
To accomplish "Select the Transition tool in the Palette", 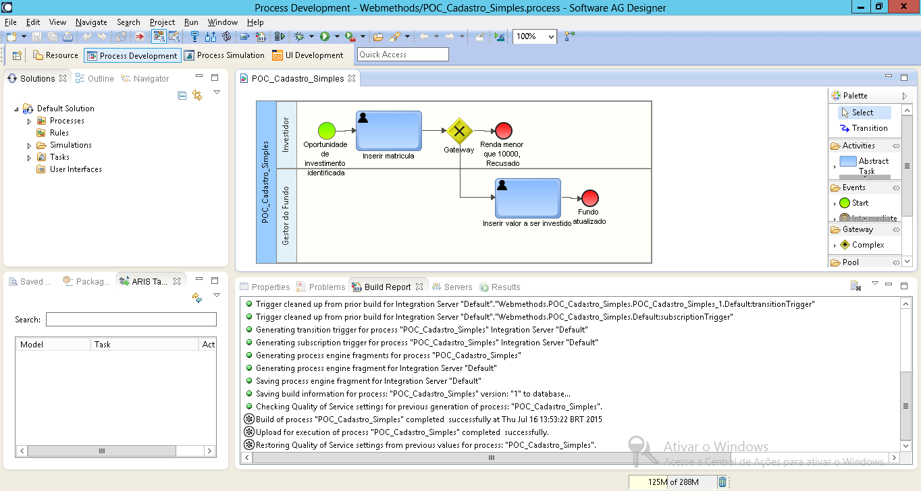I will point(868,127).
